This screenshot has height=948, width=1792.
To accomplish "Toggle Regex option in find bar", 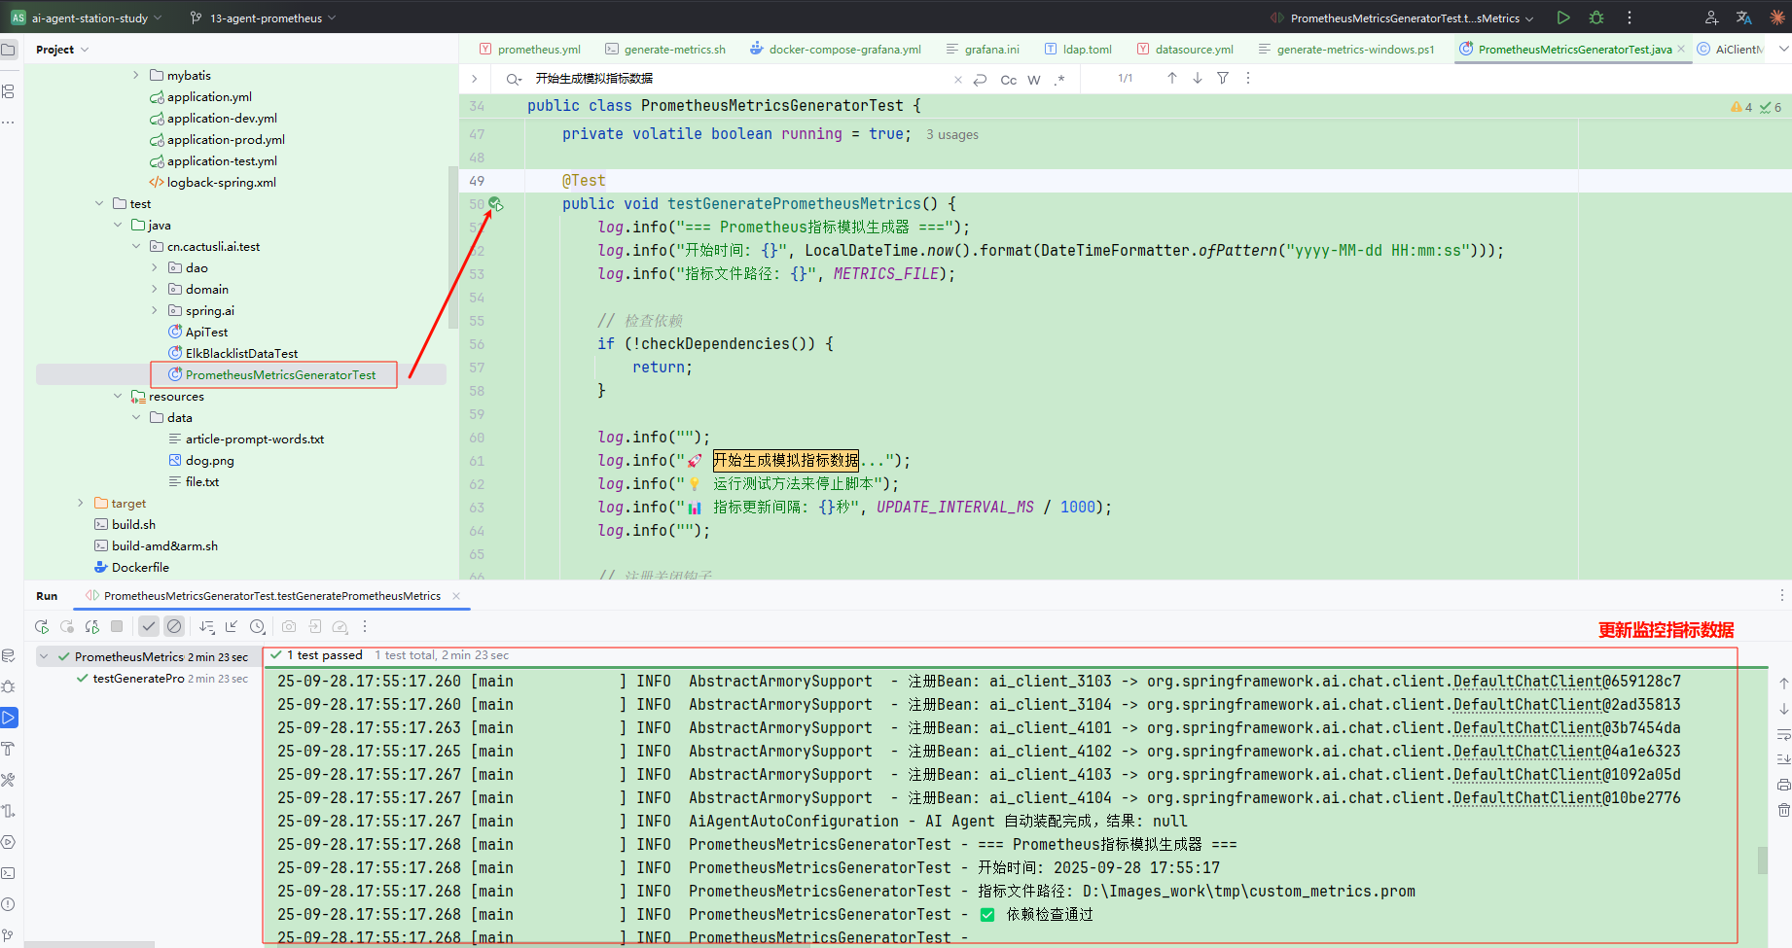I will (1059, 80).
